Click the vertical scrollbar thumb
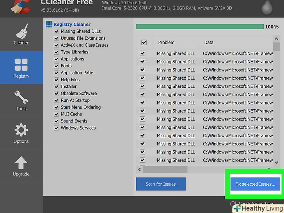Screen dimensions: 284x213 point(276,47)
